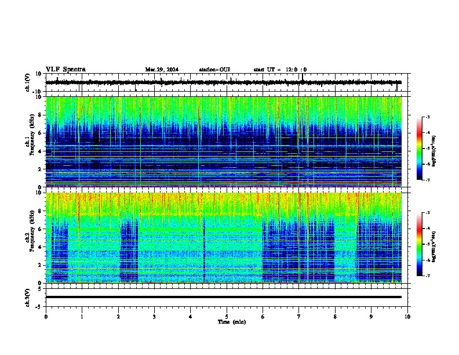Click time axis tick label "9"
The height and width of the screenshot is (355, 459).
(371, 317)
